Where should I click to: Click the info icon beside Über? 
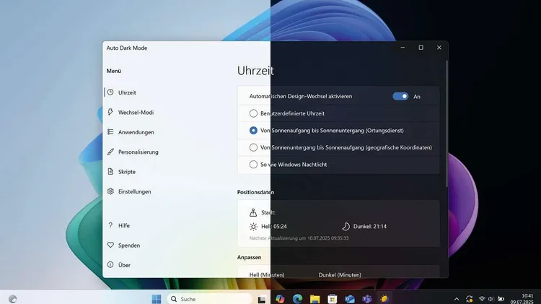coord(110,264)
